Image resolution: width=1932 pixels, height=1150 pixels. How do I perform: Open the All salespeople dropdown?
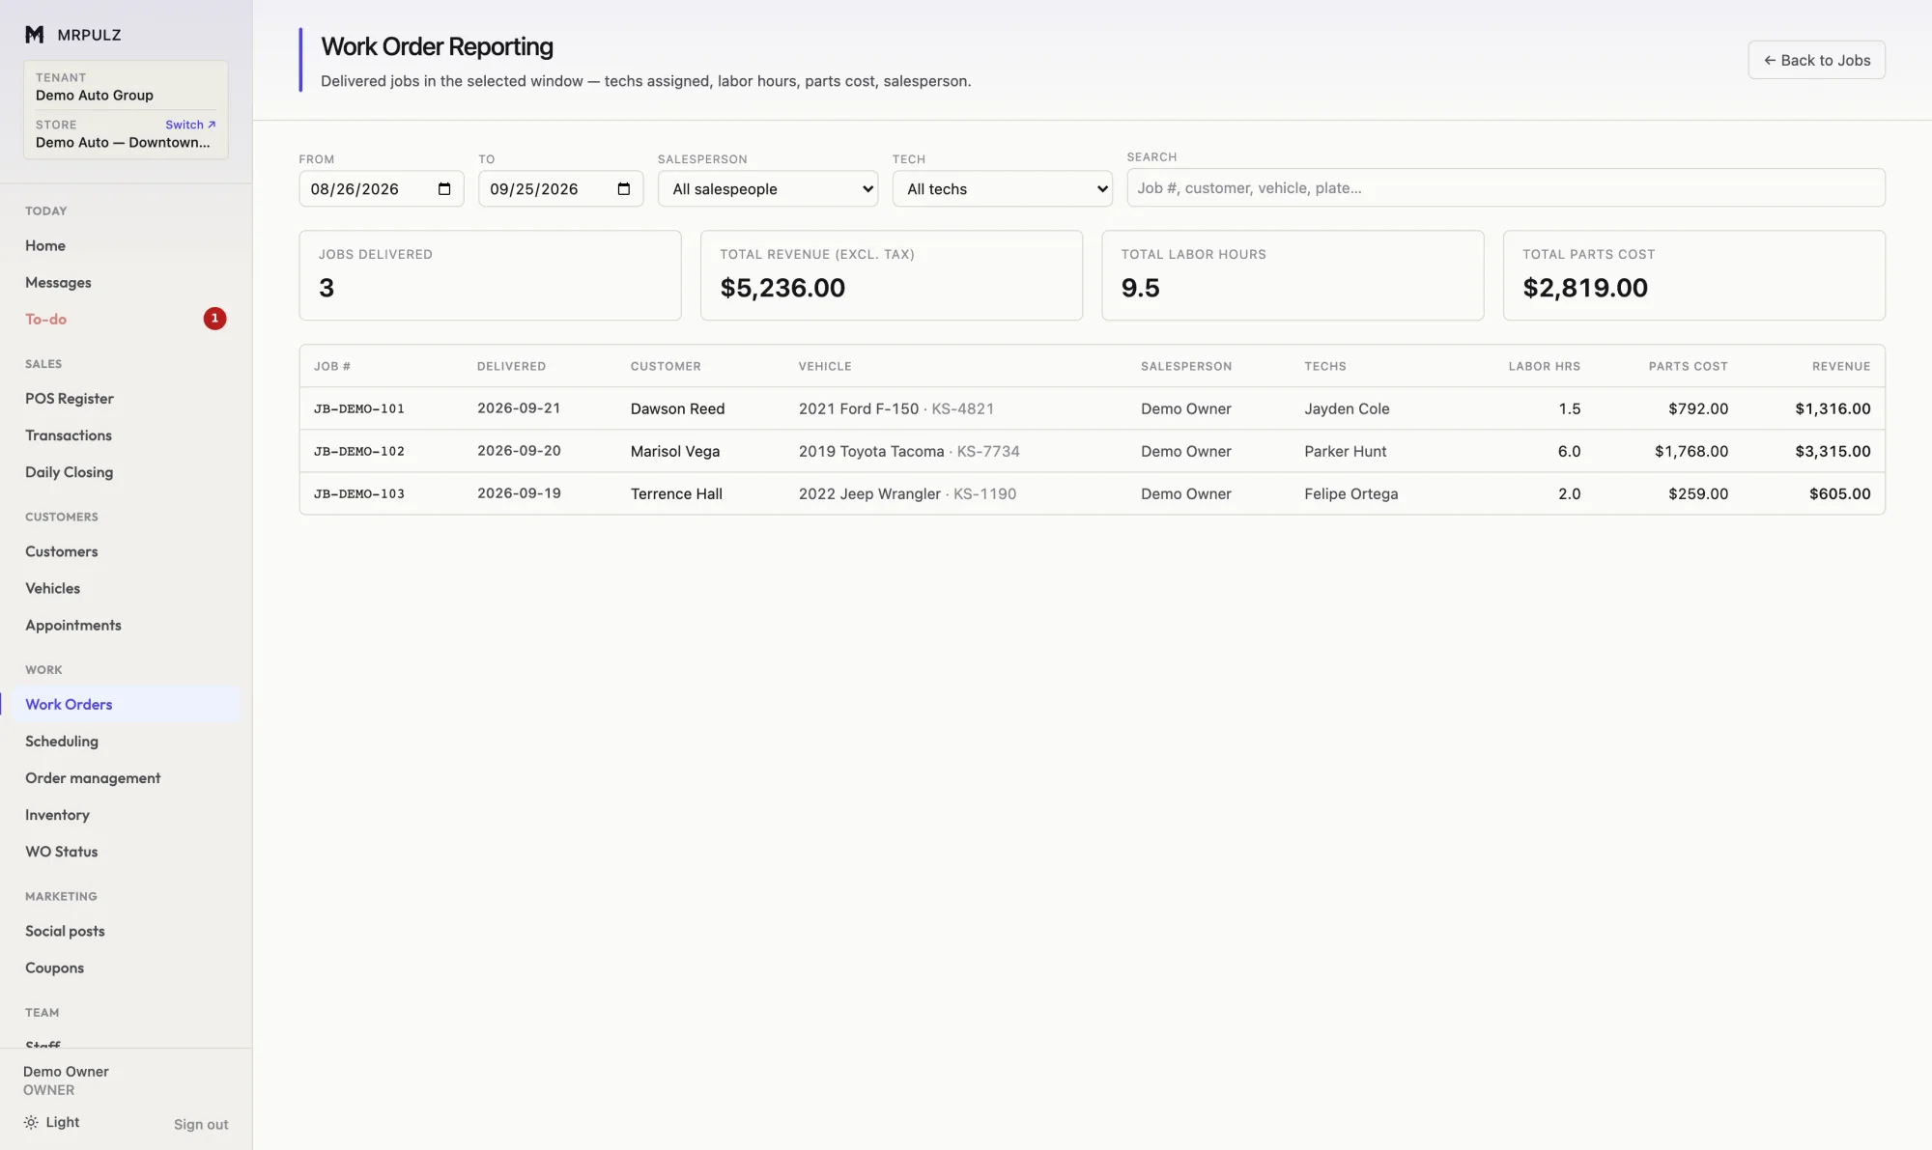tap(768, 188)
